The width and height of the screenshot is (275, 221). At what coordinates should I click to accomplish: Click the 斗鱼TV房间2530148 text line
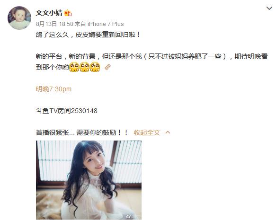pos(66,111)
